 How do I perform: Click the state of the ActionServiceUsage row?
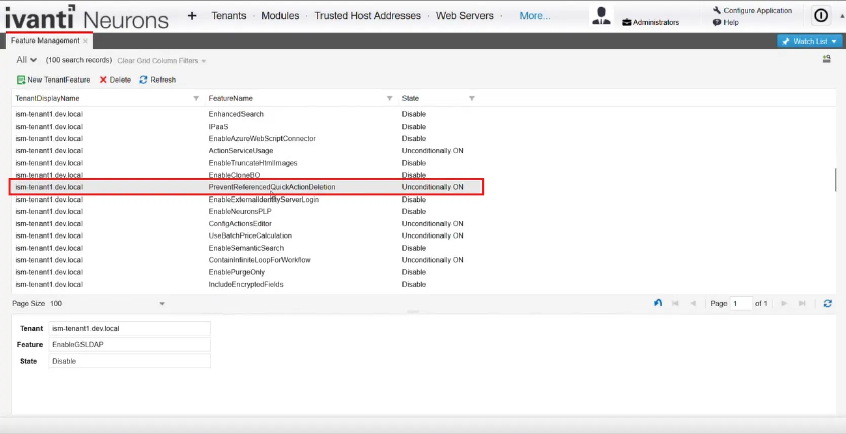tap(432, 150)
